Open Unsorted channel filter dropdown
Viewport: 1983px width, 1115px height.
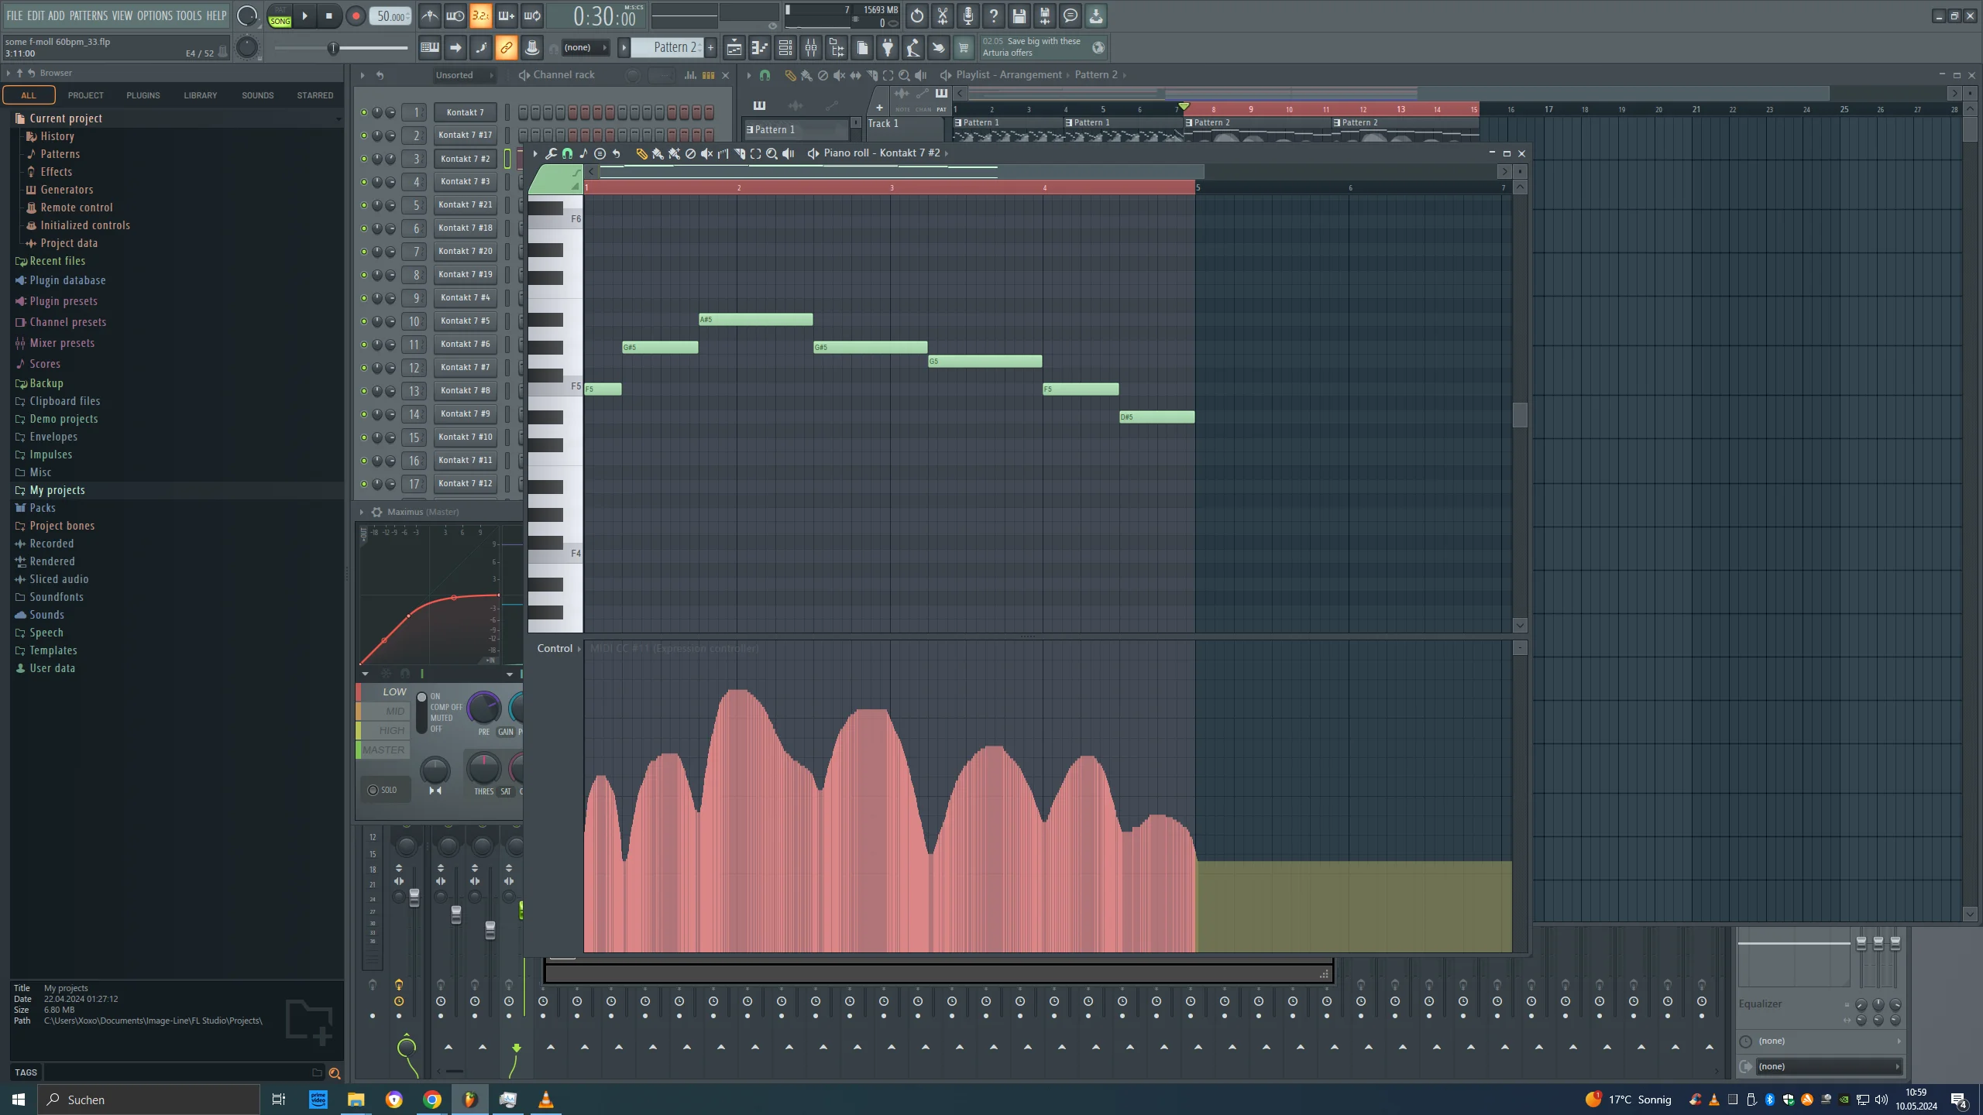(x=462, y=75)
